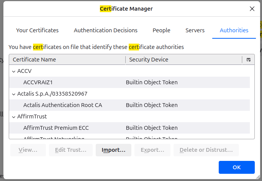This screenshot has width=262, height=181.
Task: Select the Authorities tab
Action: pos(234,30)
